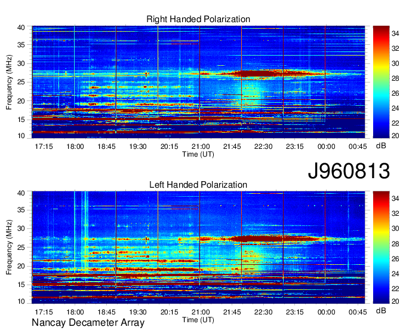This screenshot has height=330, width=406.
Task: Click the 20:15 tick under Left Handed plot
Action: [x=170, y=312]
